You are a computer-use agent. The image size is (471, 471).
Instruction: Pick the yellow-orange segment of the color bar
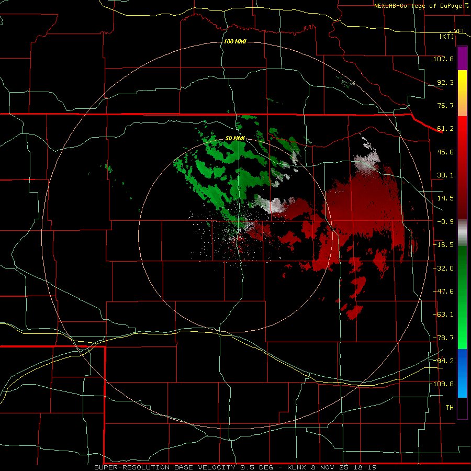click(462, 93)
